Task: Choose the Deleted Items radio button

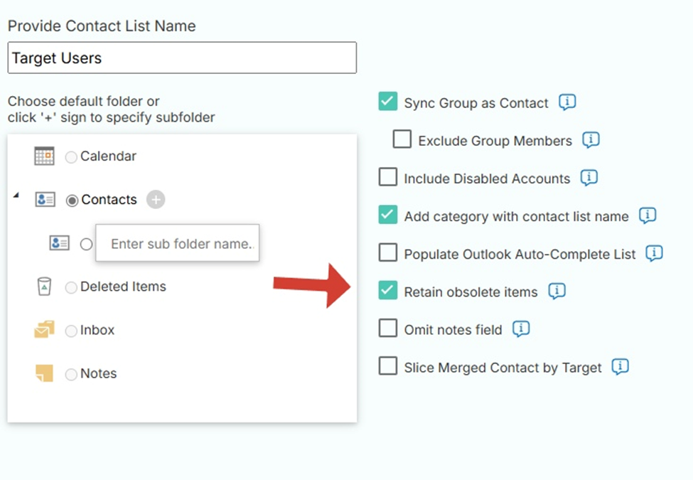Action: click(x=71, y=288)
